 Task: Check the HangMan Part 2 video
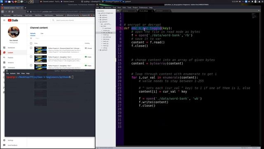(31, 57)
